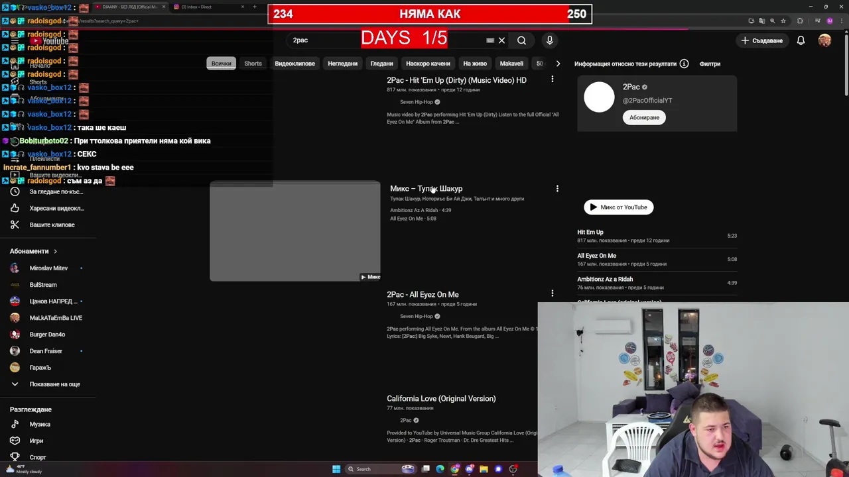The height and width of the screenshot is (477, 849).
Task: Show more filter chips with right arrow
Action: [558, 64]
